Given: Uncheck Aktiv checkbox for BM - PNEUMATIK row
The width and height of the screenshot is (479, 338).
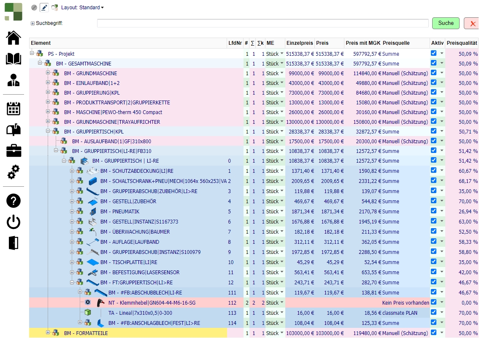Looking at the screenshot, I should [x=433, y=211].
